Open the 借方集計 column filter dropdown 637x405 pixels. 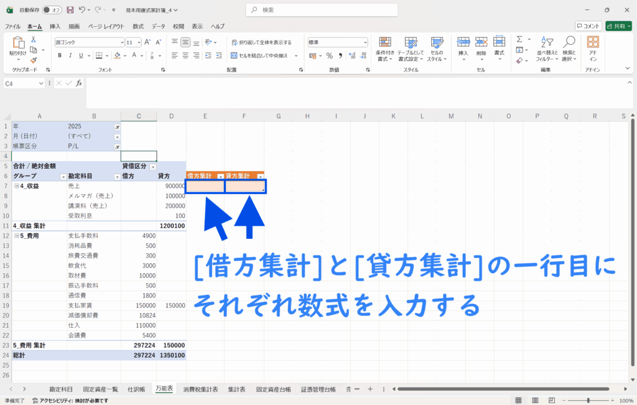(220, 177)
